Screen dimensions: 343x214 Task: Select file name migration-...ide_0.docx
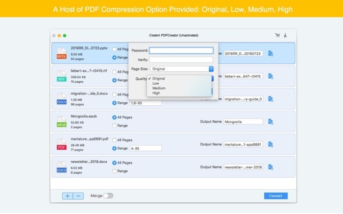tap(89, 94)
